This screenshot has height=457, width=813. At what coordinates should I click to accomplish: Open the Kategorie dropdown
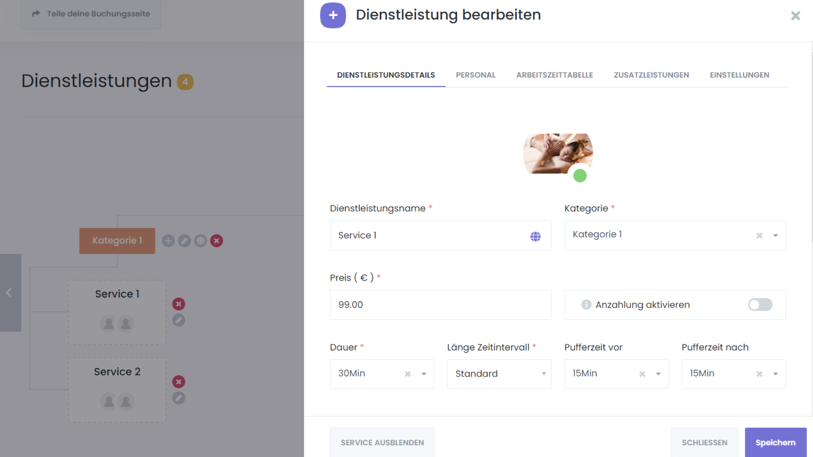tap(775, 236)
